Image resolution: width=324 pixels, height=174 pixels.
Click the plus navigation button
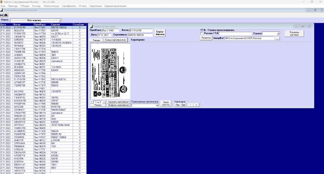pos(196,105)
